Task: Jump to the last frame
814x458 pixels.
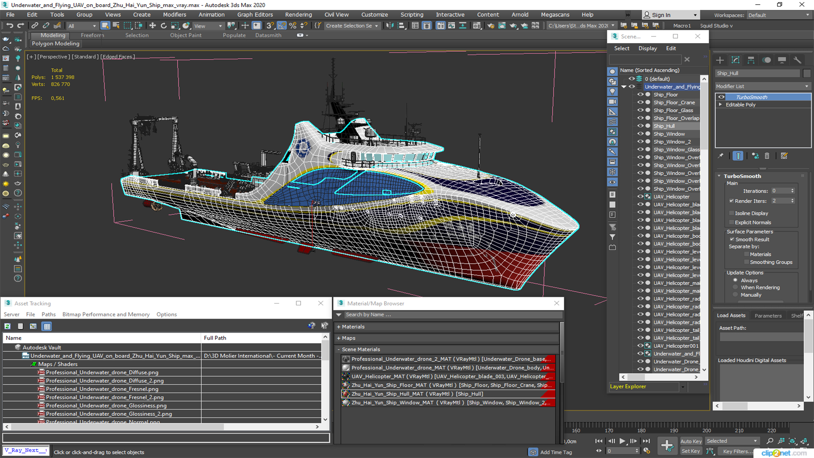Action: coord(646,441)
